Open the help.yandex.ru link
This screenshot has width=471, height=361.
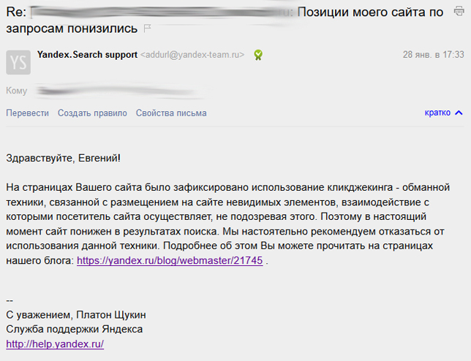tap(55, 344)
